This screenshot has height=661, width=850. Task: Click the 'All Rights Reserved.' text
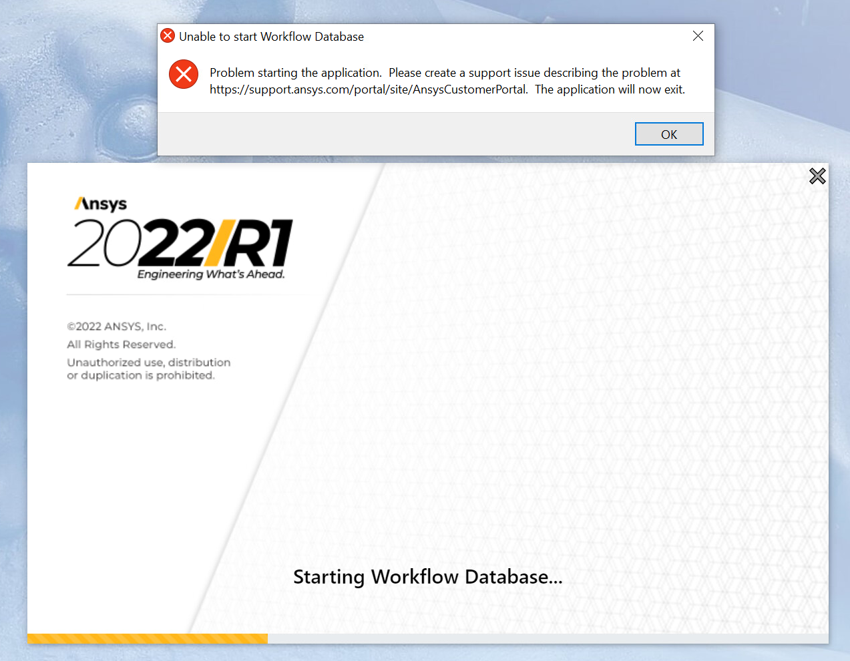point(121,345)
